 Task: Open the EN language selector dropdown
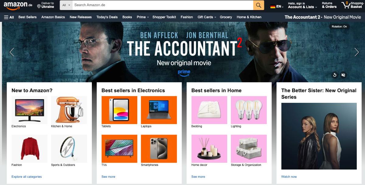(277, 6)
